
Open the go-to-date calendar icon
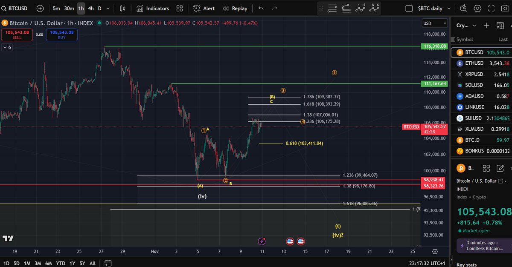pyautogui.click(x=108, y=263)
